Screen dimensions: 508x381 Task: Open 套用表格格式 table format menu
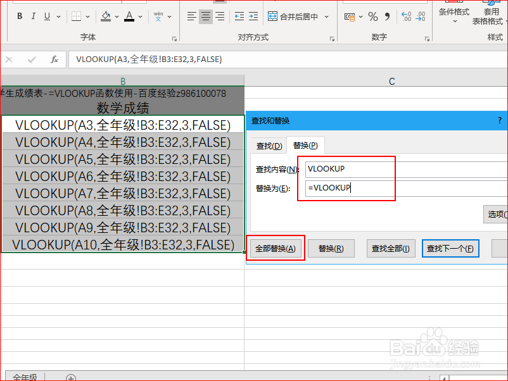pos(488,13)
